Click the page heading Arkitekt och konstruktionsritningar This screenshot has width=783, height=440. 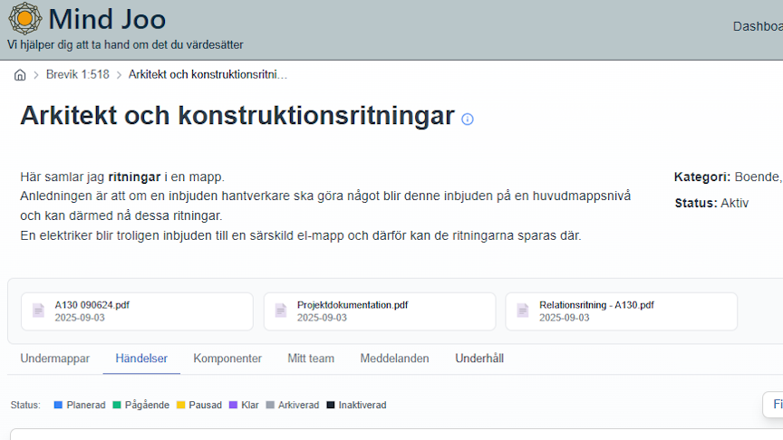click(237, 116)
